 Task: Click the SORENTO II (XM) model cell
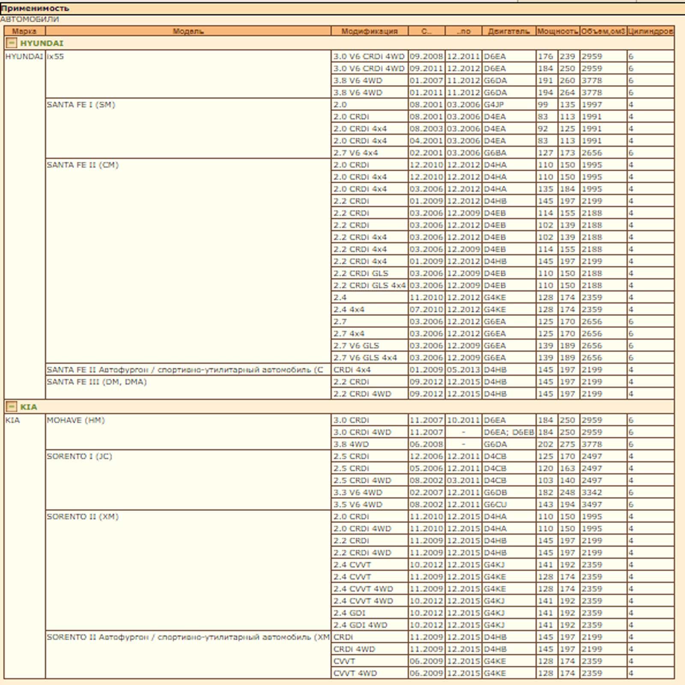tap(83, 517)
